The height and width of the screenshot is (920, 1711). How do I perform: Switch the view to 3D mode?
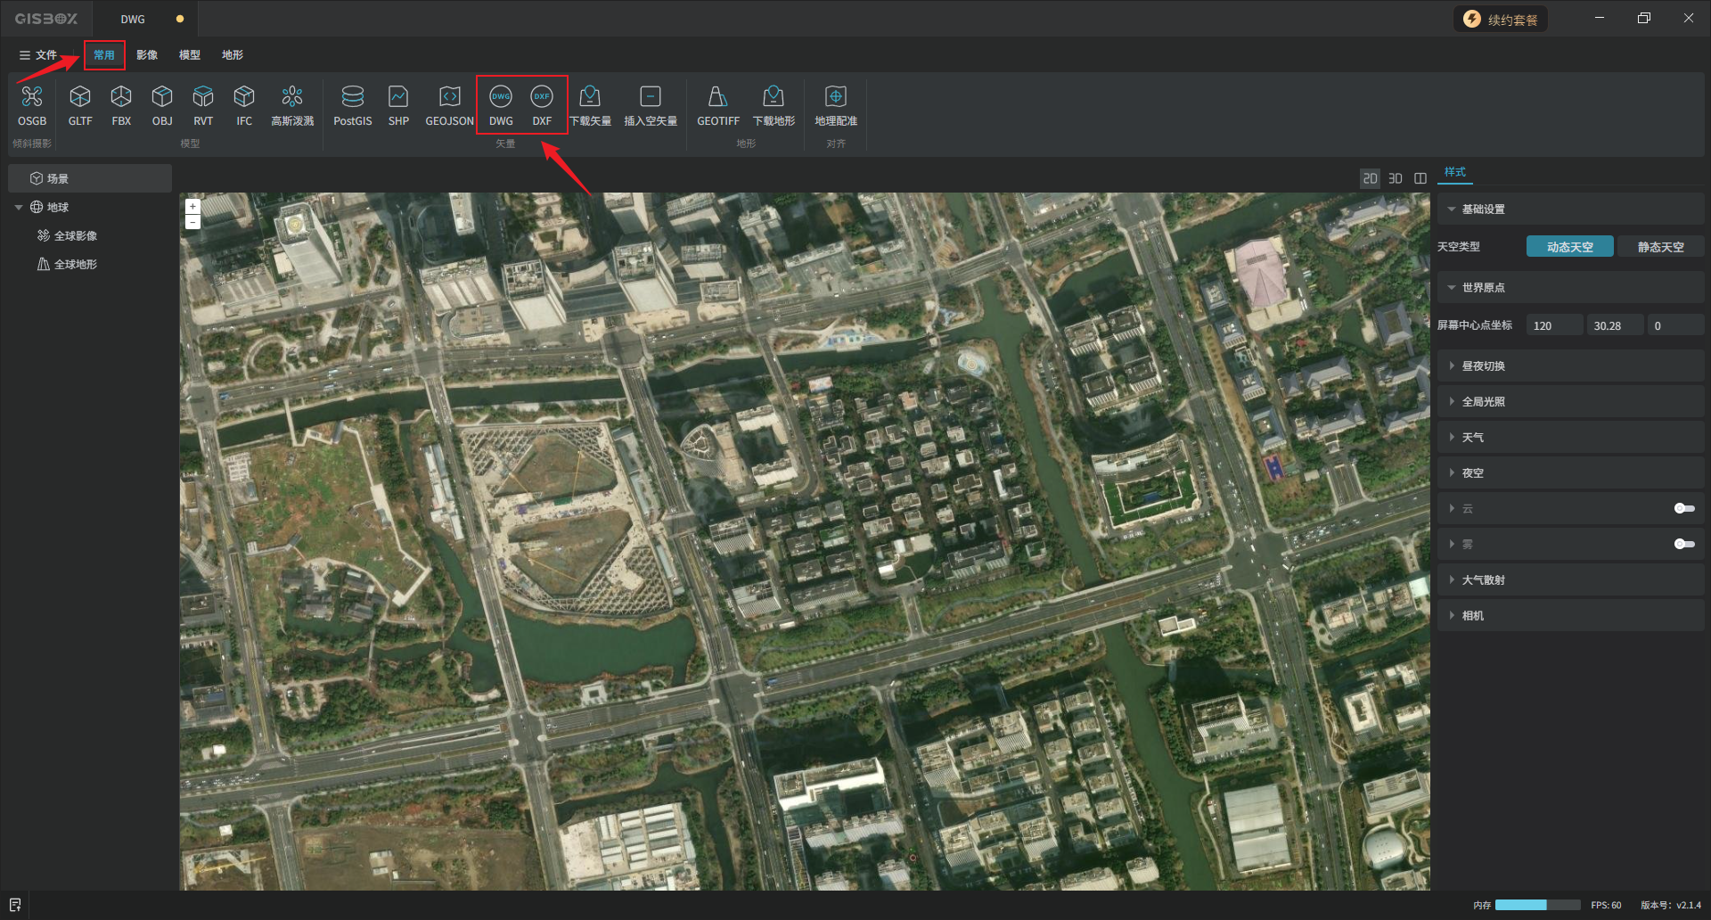pyautogui.click(x=1395, y=178)
